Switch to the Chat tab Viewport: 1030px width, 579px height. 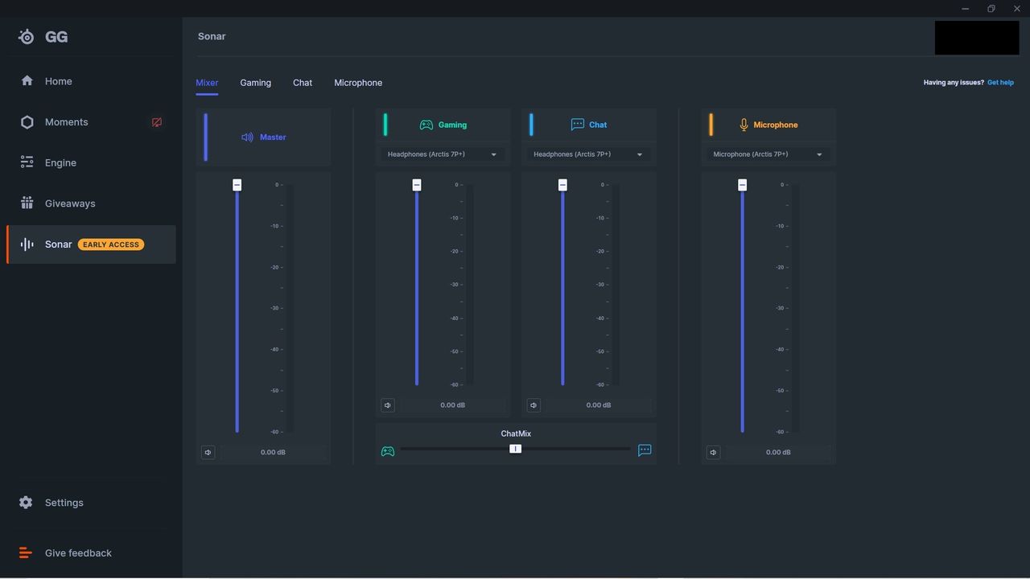(303, 83)
